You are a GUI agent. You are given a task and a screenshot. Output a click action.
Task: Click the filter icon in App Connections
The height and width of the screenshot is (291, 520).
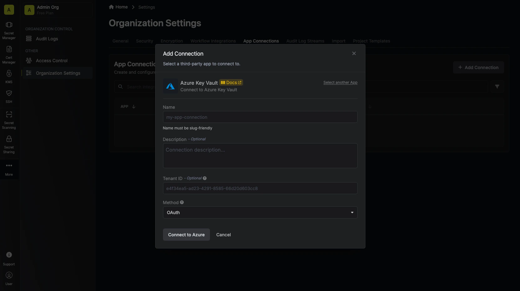(x=497, y=87)
